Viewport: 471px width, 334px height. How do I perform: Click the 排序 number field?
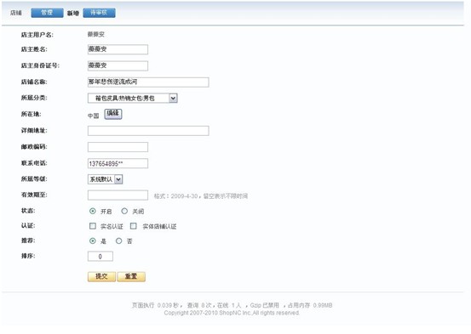[101, 257]
